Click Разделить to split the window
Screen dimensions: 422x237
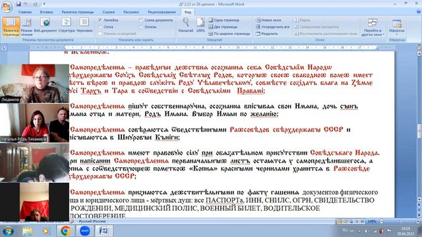(x=266, y=34)
